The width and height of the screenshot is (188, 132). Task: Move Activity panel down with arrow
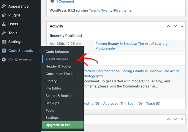click(x=175, y=26)
